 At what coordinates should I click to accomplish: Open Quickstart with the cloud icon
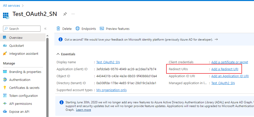pyautogui.click(x=5, y=46)
